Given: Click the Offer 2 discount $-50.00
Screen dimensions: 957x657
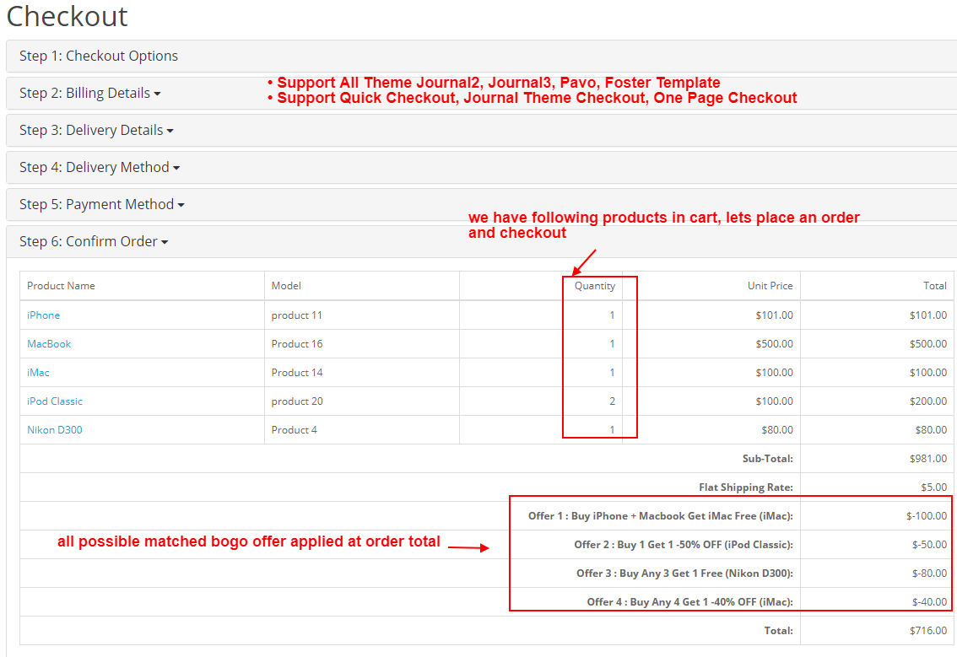Looking at the screenshot, I should coord(929,545).
